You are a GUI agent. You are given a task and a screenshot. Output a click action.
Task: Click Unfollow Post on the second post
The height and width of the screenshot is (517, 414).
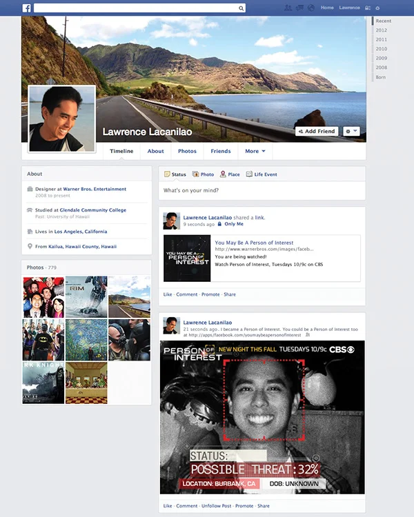216,506
